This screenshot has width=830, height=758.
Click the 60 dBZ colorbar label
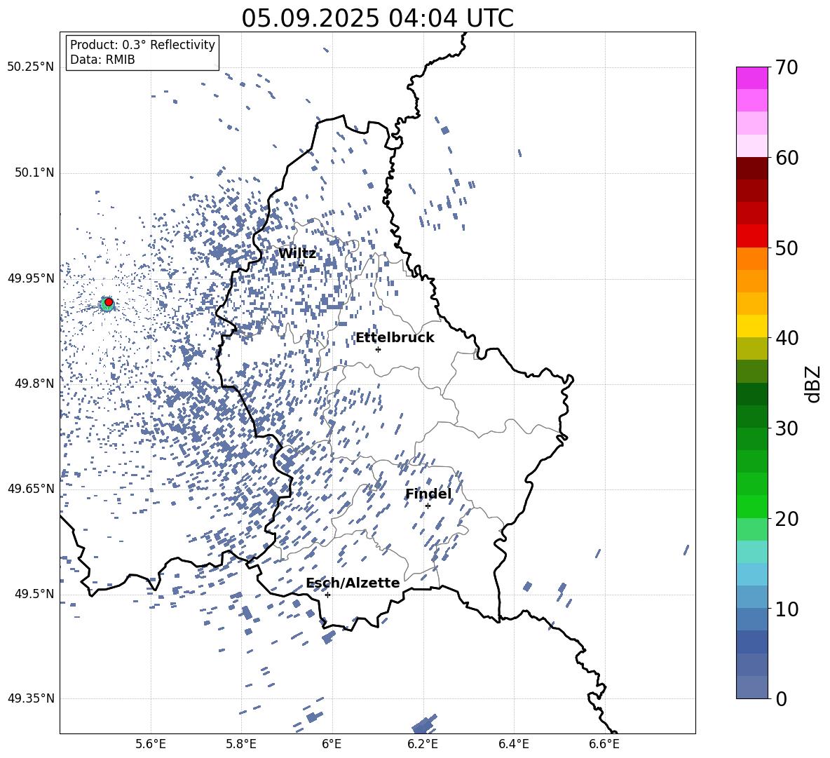pos(787,158)
